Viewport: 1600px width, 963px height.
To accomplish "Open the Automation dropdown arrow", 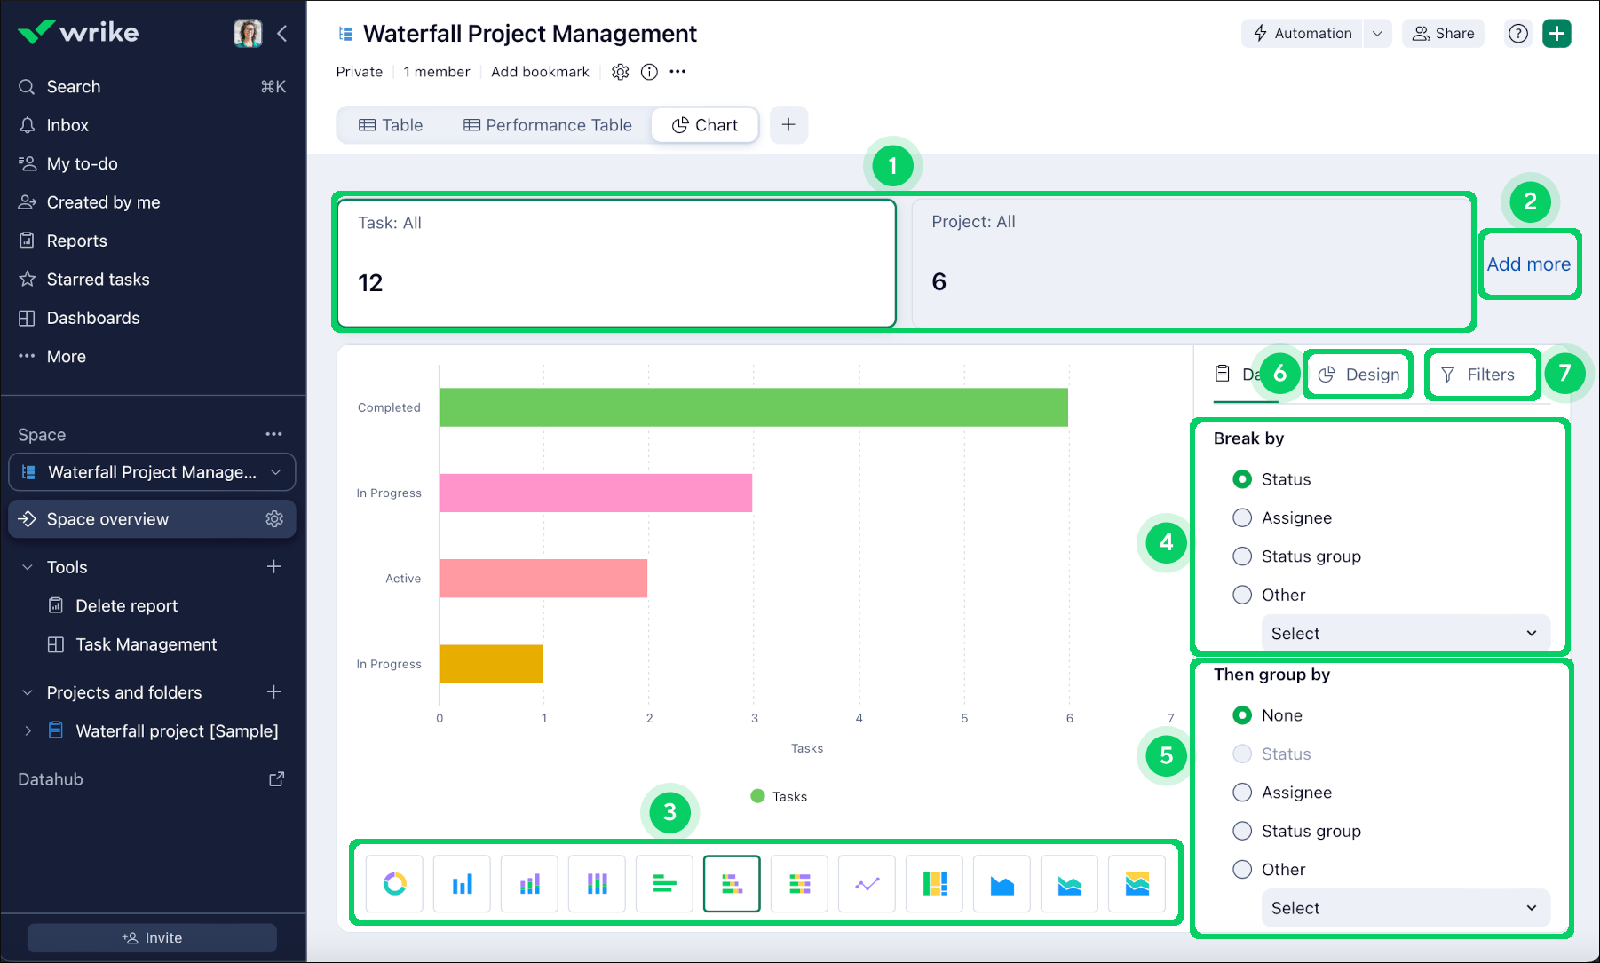I will click(x=1377, y=34).
